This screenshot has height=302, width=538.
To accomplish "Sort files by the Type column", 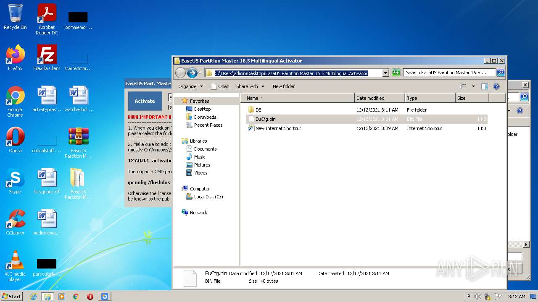I will [x=430, y=98].
